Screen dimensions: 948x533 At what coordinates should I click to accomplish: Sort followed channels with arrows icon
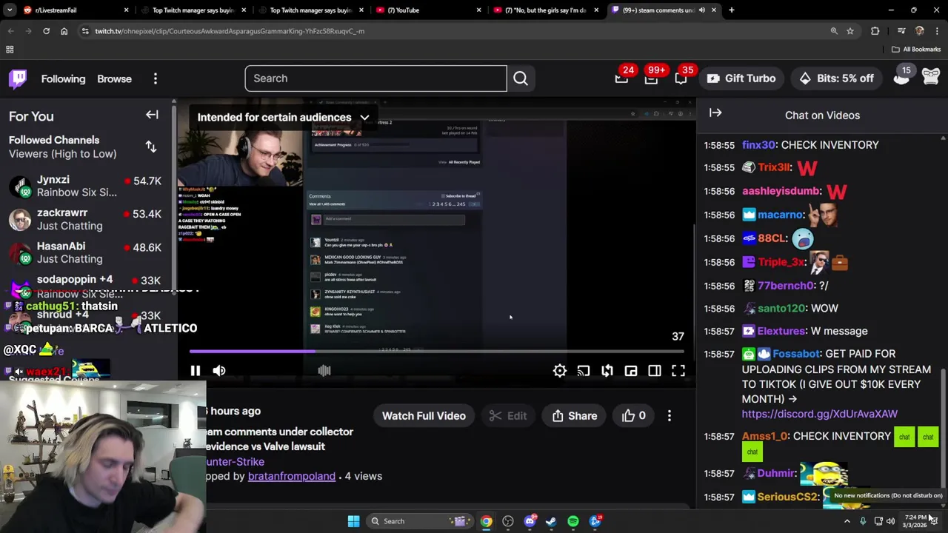[151, 147]
